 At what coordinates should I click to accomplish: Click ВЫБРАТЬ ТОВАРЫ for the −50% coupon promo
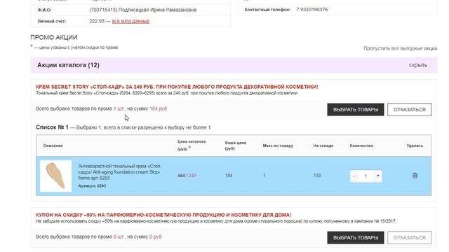click(x=356, y=237)
